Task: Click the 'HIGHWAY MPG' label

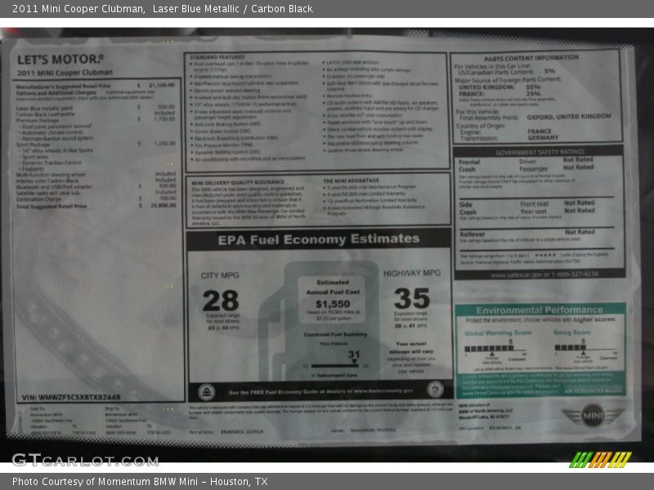Action: (x=412, y=273)
